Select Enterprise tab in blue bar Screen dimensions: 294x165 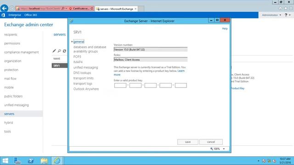click(x=15, y=15)
